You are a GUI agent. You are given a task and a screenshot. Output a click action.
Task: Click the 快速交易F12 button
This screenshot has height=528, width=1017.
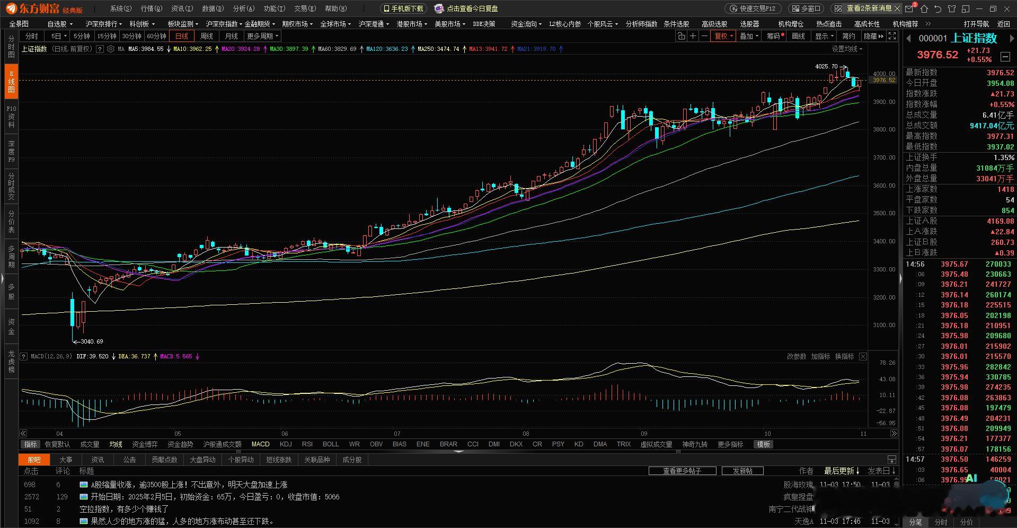753,8
